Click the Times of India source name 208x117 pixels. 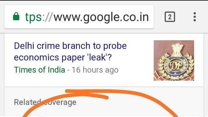click(x=40, y=70)
